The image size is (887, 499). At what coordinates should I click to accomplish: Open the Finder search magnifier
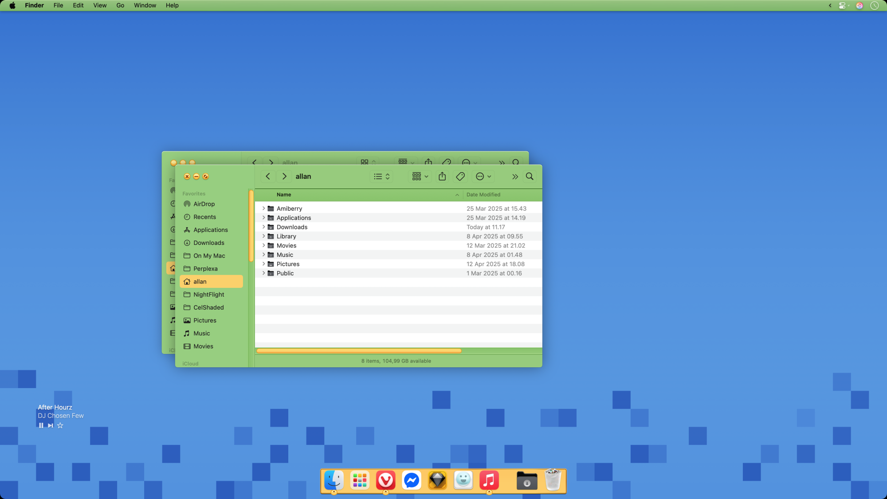point(530,177)
